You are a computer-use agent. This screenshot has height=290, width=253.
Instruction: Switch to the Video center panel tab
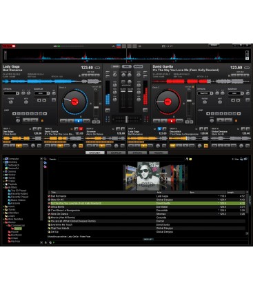127,66
